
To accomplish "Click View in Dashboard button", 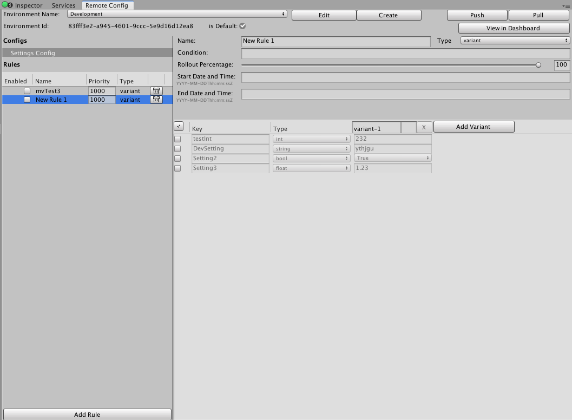I will click(512, 28).
